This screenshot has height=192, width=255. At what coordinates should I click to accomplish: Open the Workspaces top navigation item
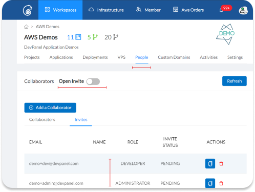coord(60,10)
